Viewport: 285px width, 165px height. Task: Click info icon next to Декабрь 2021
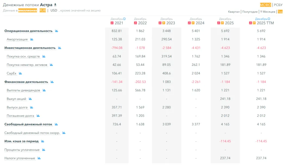click(124, 19)
